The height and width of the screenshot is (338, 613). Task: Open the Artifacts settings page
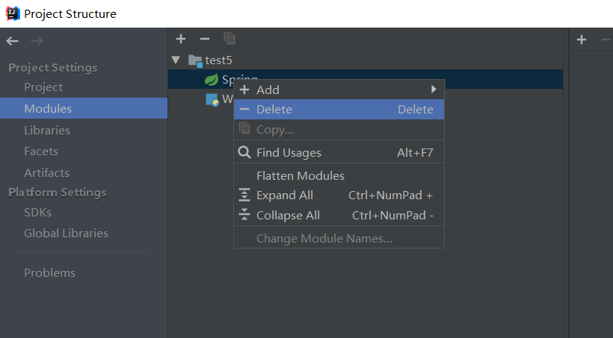pyautogui.click(x=46, y=172)
